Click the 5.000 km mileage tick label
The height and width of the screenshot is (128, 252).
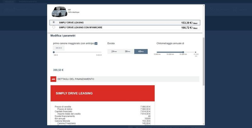click(157, 54)
